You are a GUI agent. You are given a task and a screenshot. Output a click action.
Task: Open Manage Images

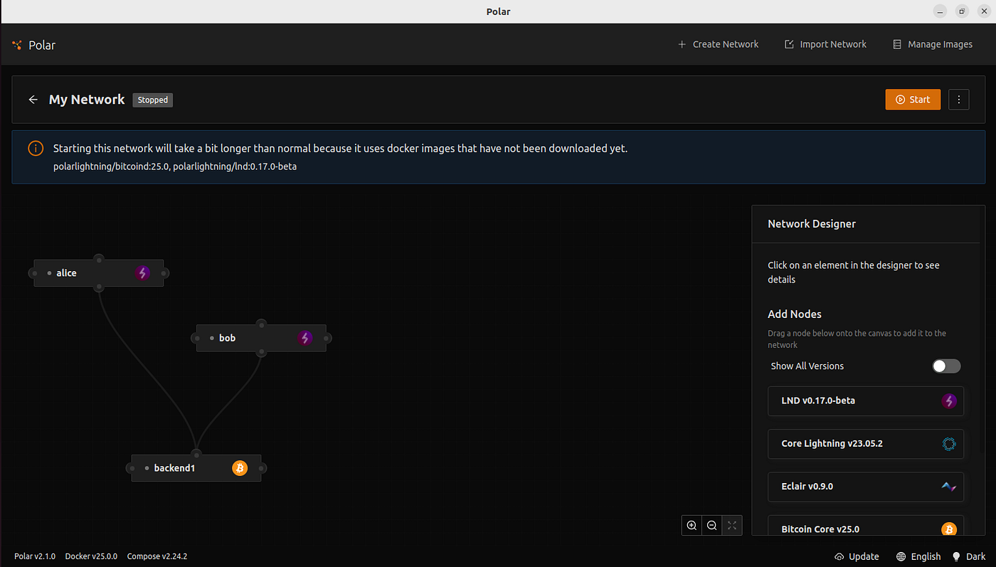click(x=933, y=44)
